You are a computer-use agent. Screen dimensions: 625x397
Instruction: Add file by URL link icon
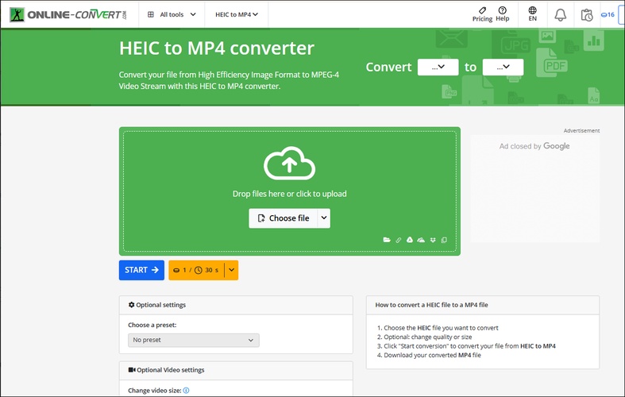click(398, 240)
